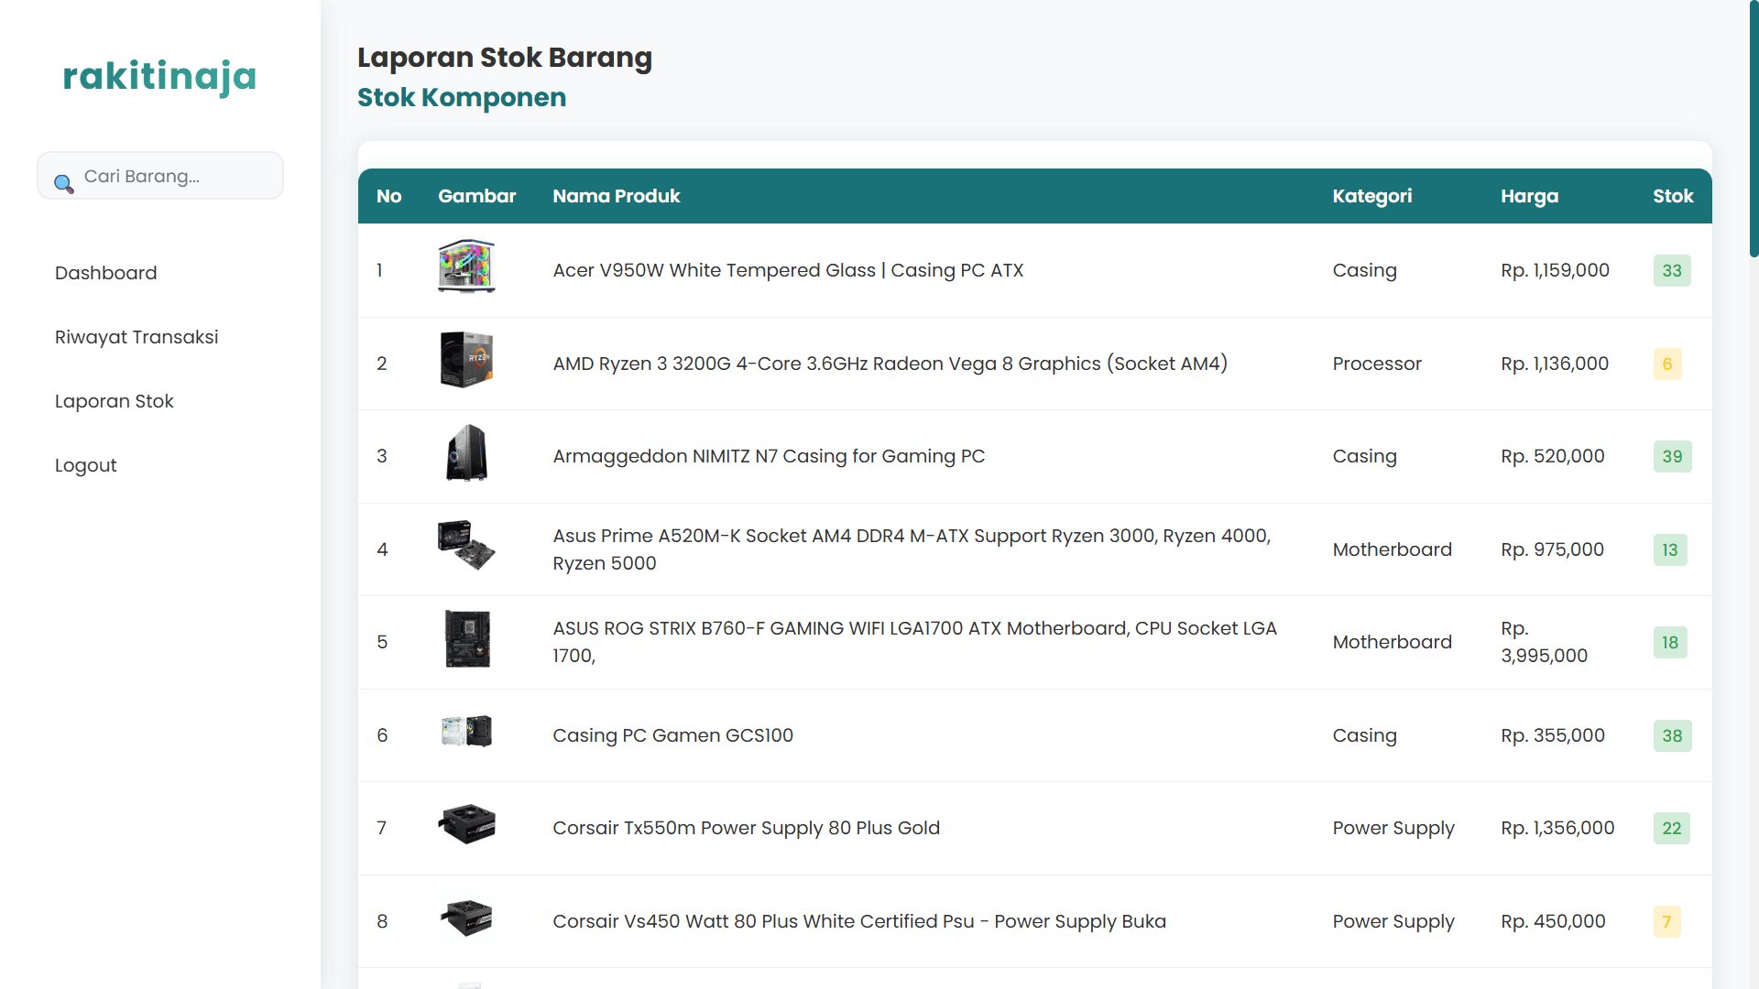
Task: Click low stock badge 7 for Corsair Vs450
Action: point(1667,921)
